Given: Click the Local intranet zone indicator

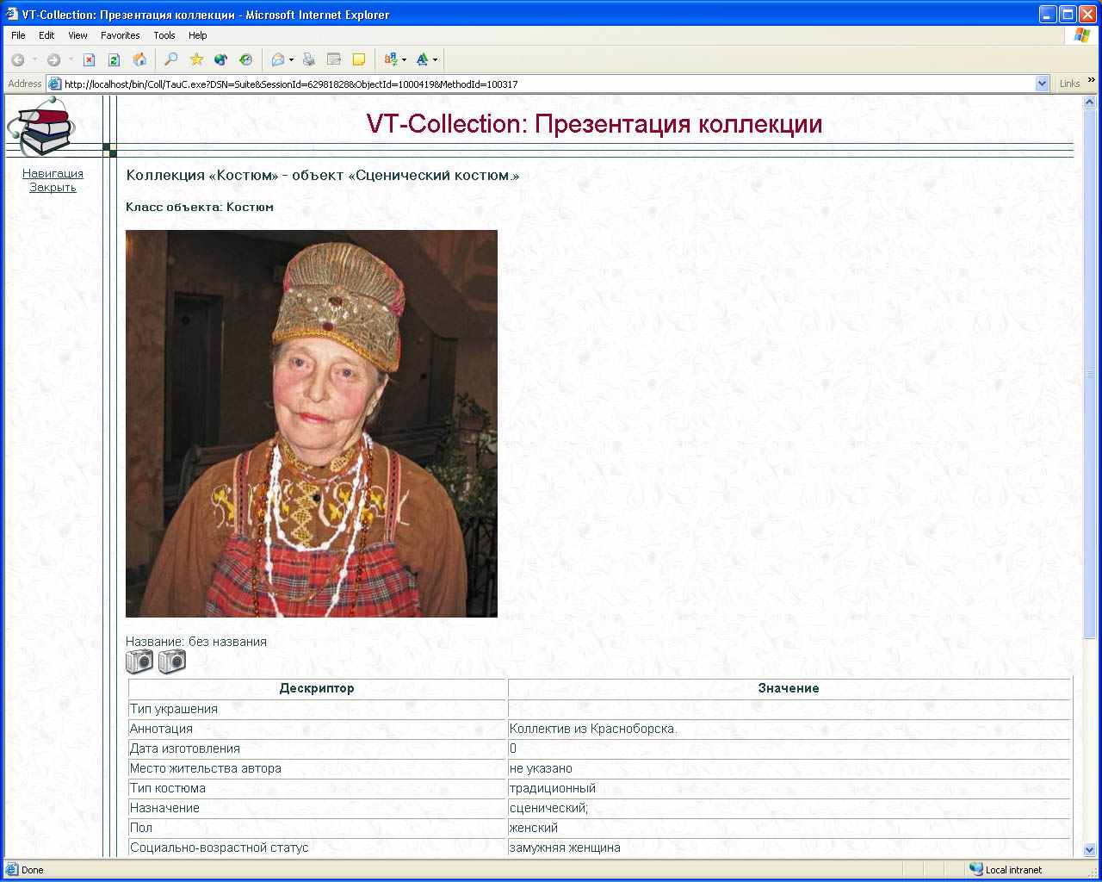Looking at the screenshot, I should 1006,870.
